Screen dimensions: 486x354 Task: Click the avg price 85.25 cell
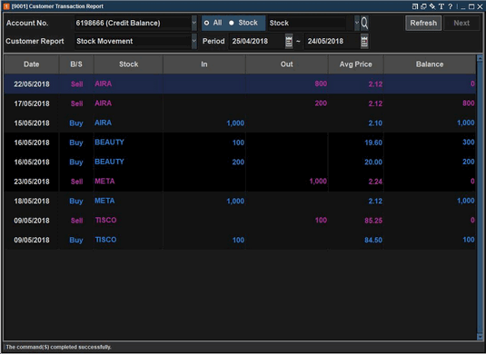356,221
